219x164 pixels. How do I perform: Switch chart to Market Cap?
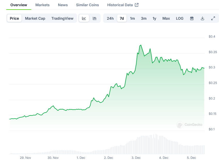pyautogui.click(x=35, y=18)
